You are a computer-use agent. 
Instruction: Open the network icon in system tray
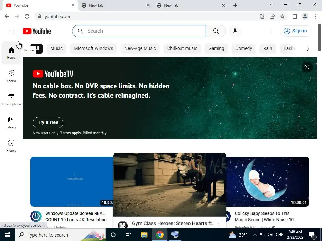coord(262,235)
